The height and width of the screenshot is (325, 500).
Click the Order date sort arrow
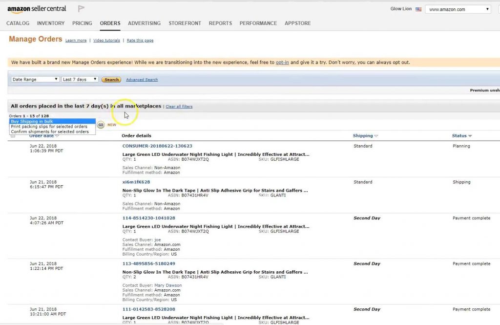pyautogui.click(x=57, y=136)
